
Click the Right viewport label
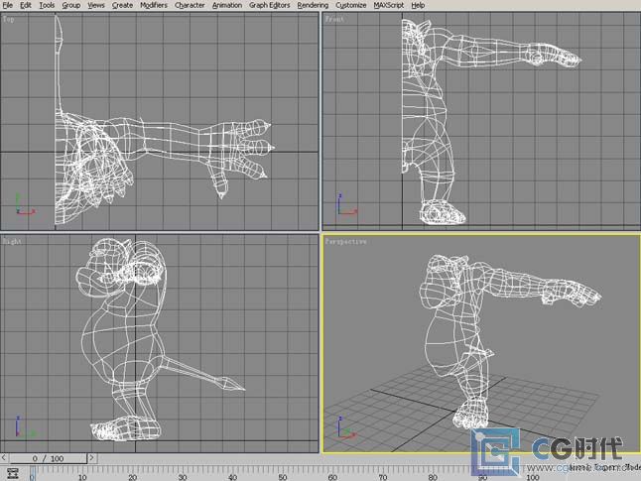pyautogui.click(x=12, y=241)
